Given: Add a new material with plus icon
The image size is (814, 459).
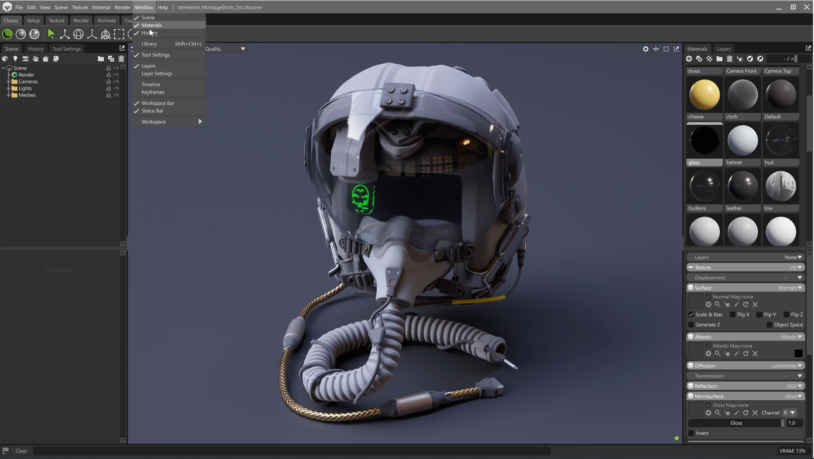Looking at the screenshot, I should tap(689, 59).
